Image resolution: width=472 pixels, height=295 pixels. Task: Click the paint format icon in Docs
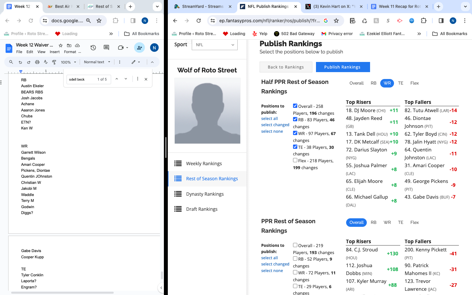coord(54,62)
